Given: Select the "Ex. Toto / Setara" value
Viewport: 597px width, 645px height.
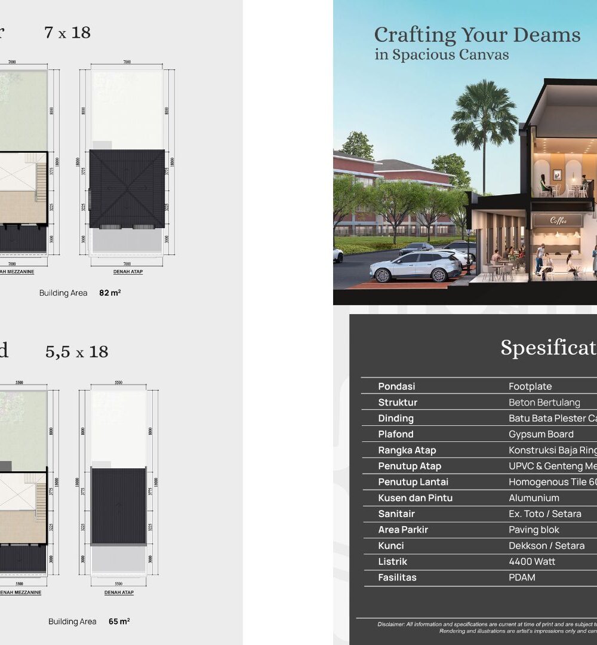Looking at the screenshot, I should 545,514.
